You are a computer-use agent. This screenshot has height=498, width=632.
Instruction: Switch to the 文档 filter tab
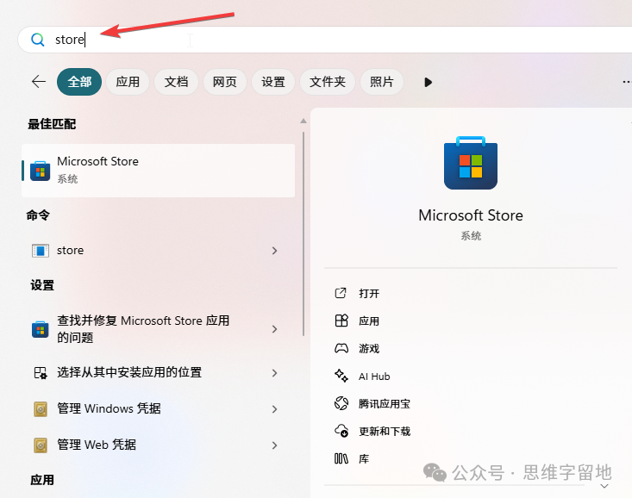176,82
